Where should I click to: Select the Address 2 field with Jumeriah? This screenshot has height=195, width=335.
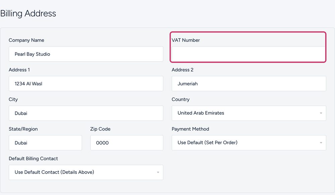(249, 84)
